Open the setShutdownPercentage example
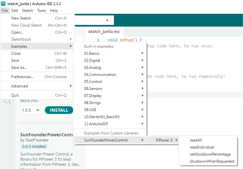The height and width of the screenshot is (169, 243). [x=208, y=154]
